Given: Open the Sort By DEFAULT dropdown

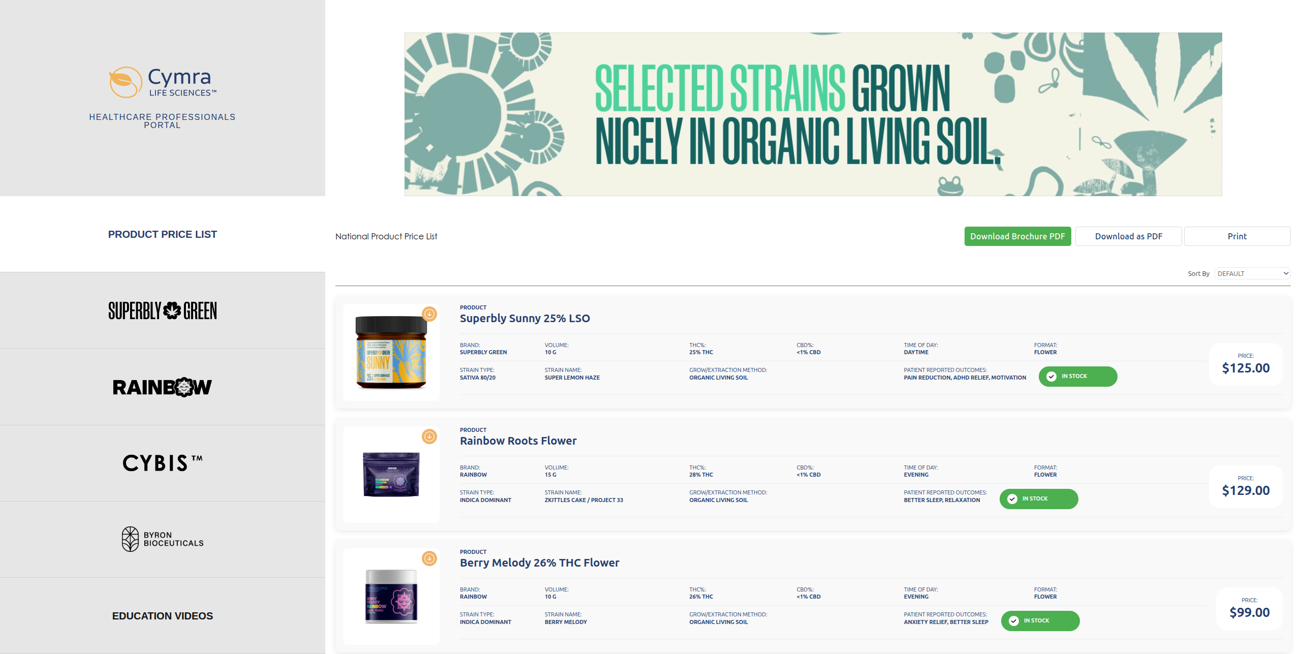Looking at the screenshot, I should [1252, 273].
